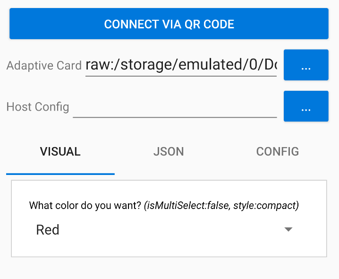Viewport: 339px width, 279px height.
Task: Tap the Connect via QR Code button
Action: click(169, 24)
